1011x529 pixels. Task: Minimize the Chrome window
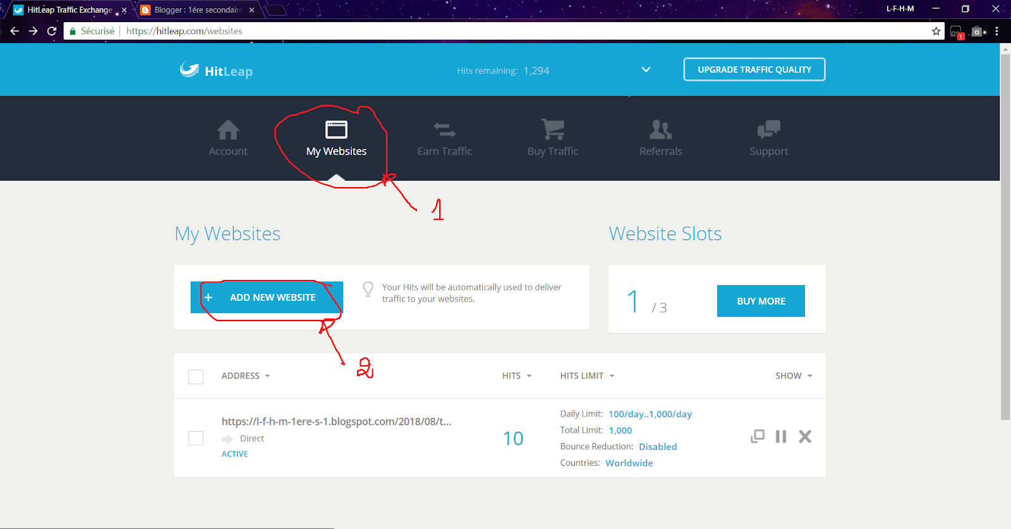[x=936, y=9]
